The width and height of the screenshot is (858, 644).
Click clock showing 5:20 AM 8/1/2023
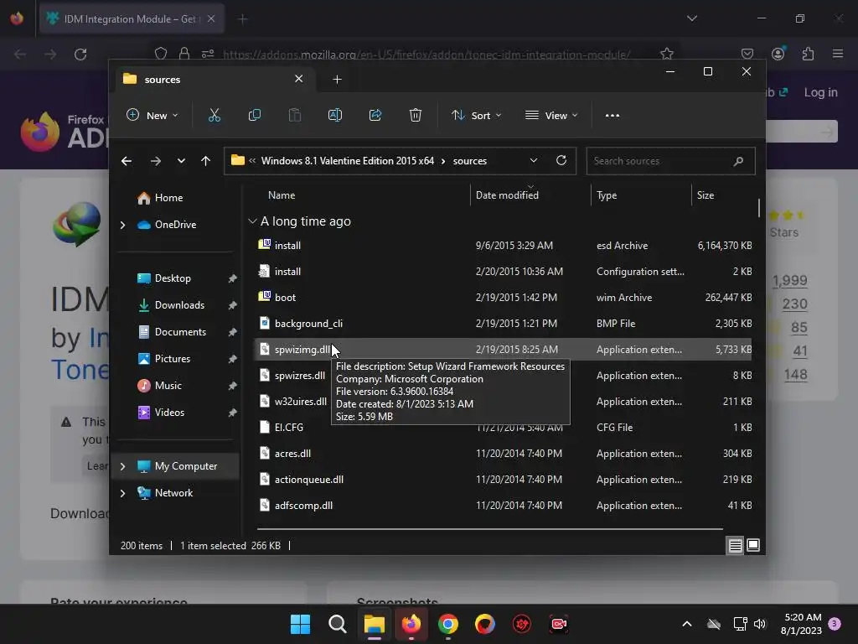(802, 624)
